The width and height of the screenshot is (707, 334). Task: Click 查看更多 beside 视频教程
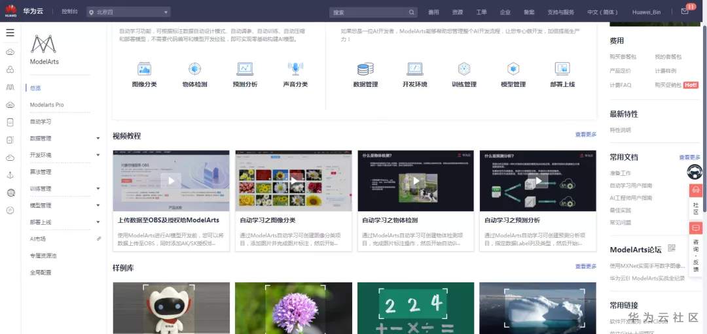[x=585, y=134]
